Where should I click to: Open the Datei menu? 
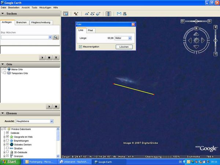(x=4, y=8)
